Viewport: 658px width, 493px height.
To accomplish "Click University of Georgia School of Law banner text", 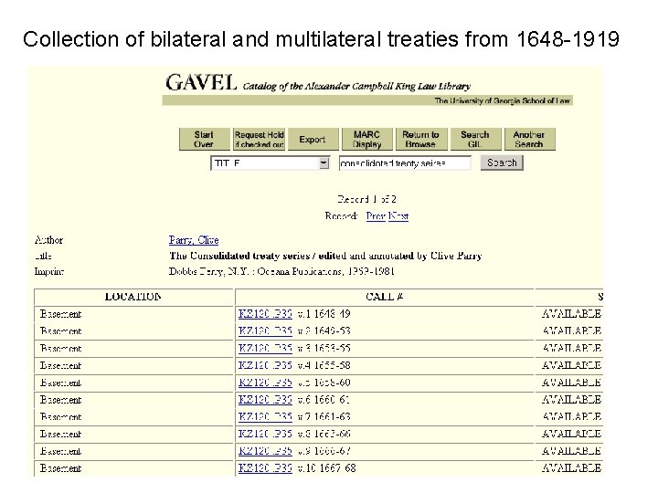I will coord(502,100).
